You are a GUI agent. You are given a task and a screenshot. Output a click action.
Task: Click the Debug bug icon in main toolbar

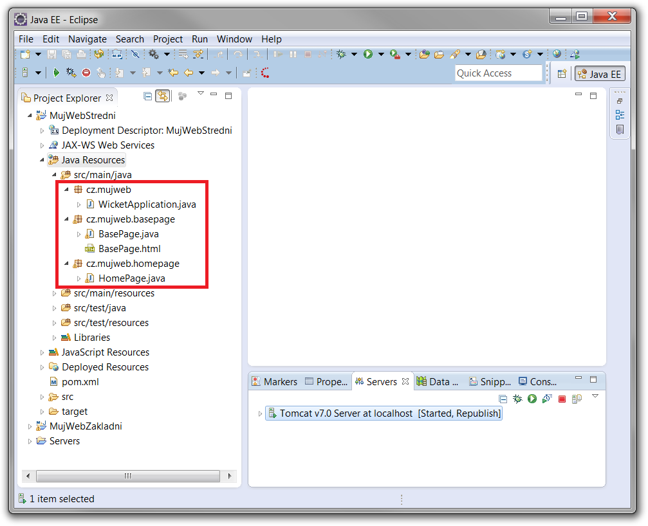click(x=341, y=55)
